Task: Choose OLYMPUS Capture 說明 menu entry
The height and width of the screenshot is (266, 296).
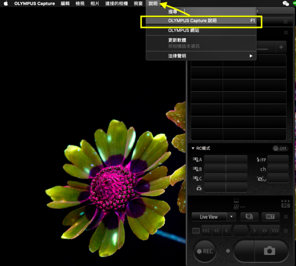Action: 201,21
